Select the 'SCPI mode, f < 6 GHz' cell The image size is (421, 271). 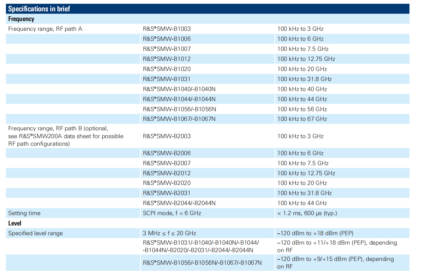pyautogui.click(x=172, y=213)
